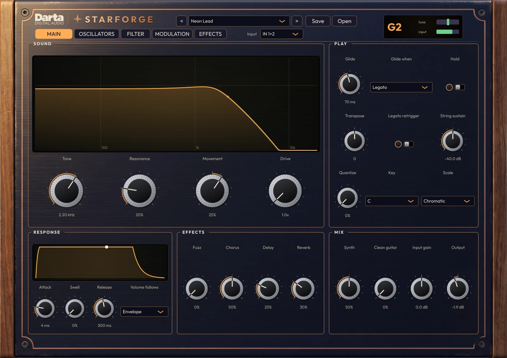Open the Input IN 1+2 dropdown
The image size is (507, 358).
[282, 34]
